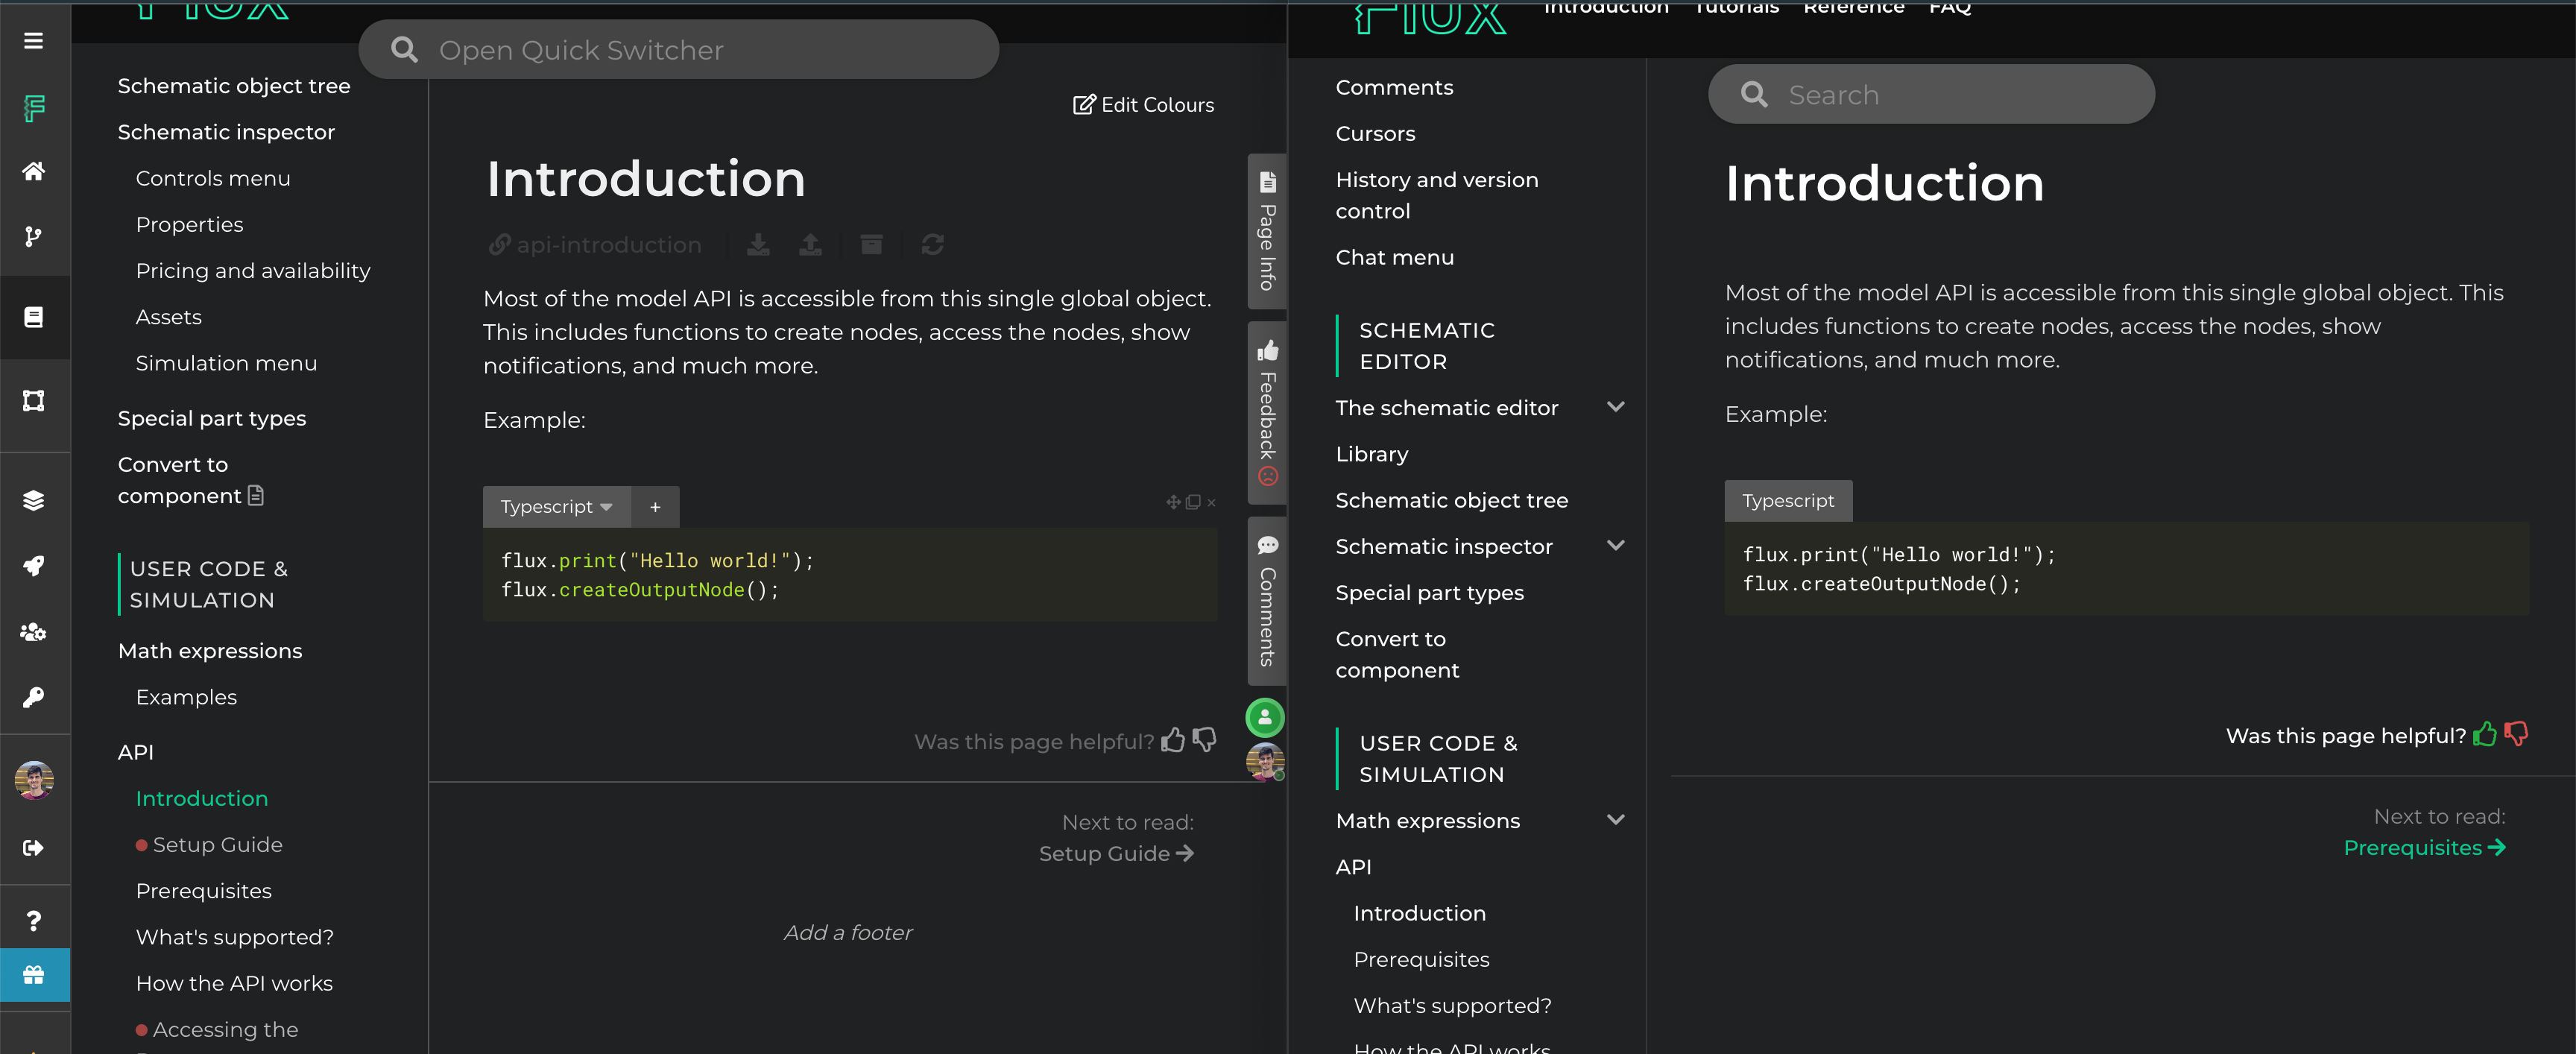
Task: Open the Typescript language dropdown in editor
Action: tap(556, 507)
